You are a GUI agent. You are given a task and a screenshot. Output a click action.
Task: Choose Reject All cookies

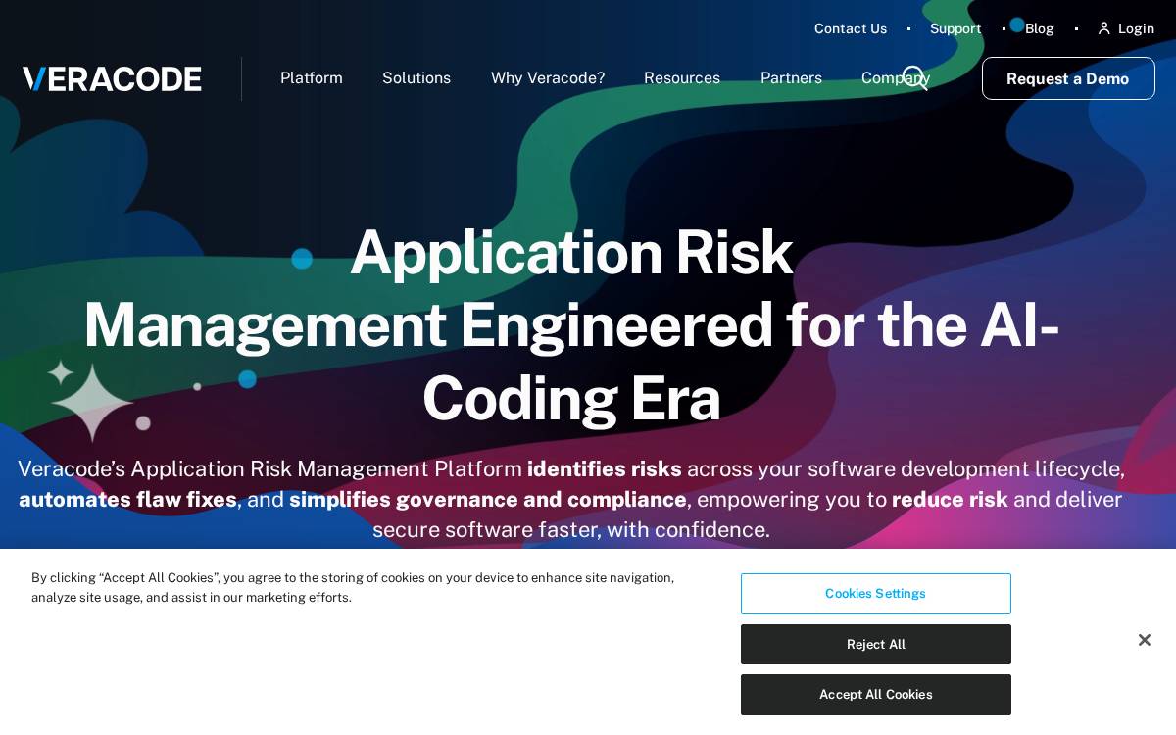coord(876,644)
